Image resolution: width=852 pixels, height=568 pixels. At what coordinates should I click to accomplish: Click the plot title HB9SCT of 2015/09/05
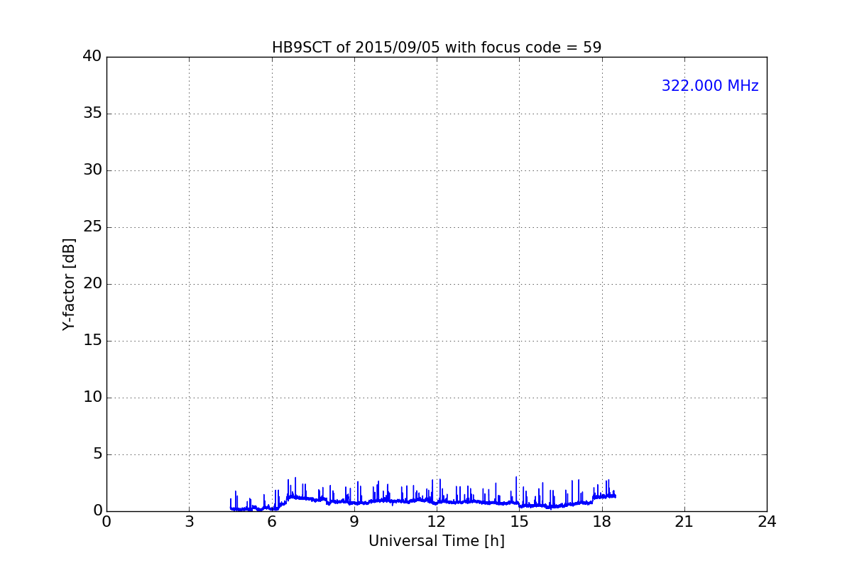[437, 48]
